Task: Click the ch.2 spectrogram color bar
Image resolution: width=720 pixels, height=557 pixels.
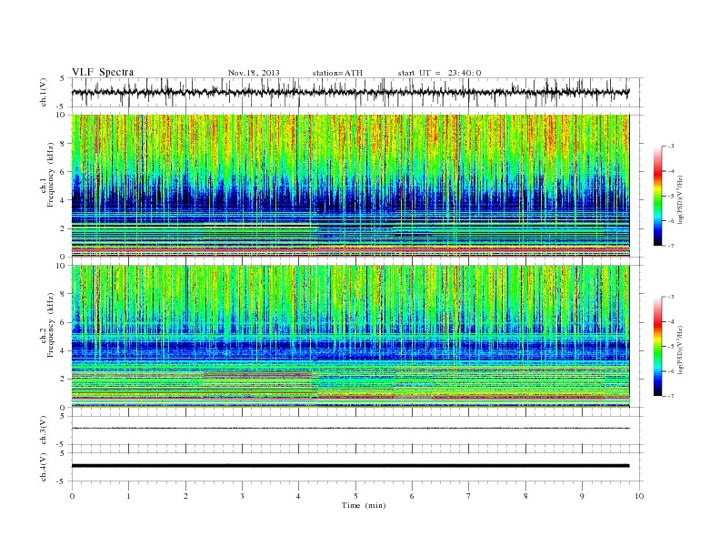Action: click(x=658, y=346)
